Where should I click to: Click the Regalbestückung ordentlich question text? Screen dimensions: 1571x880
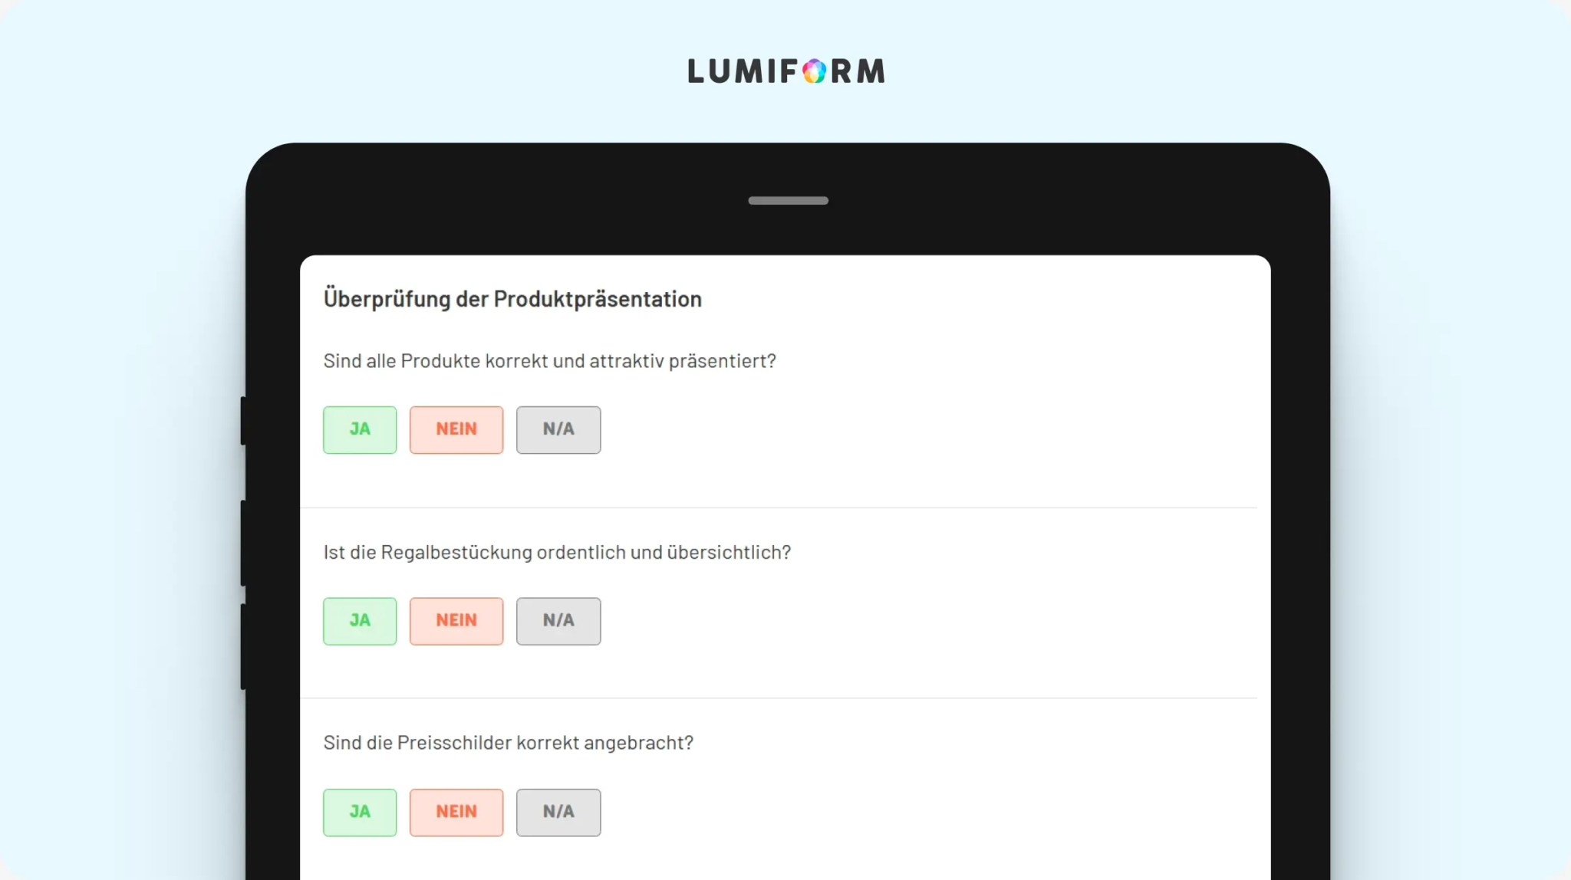point(557,553)
